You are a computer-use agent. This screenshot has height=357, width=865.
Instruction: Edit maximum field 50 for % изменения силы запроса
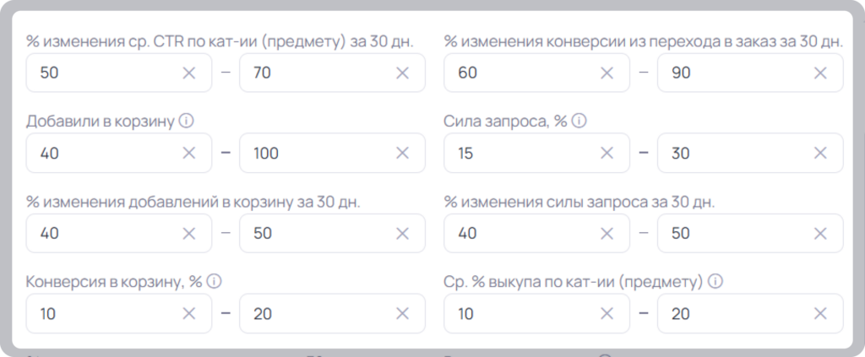(x=750, y=234)
